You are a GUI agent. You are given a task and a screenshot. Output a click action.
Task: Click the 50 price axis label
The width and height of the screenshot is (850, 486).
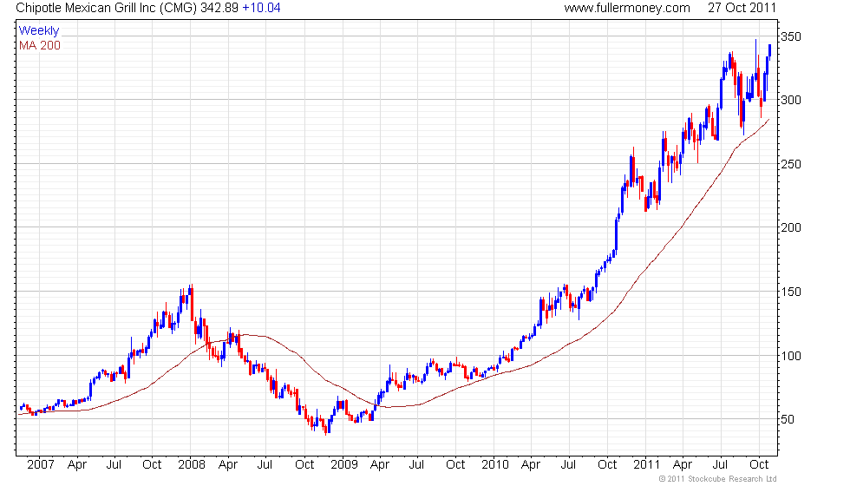(788, 419)
